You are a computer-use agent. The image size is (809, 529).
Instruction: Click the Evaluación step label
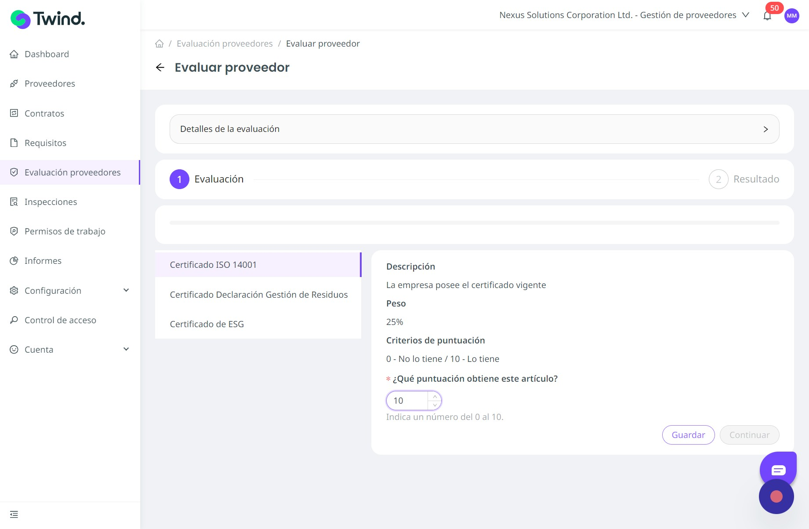pos(219,179)
